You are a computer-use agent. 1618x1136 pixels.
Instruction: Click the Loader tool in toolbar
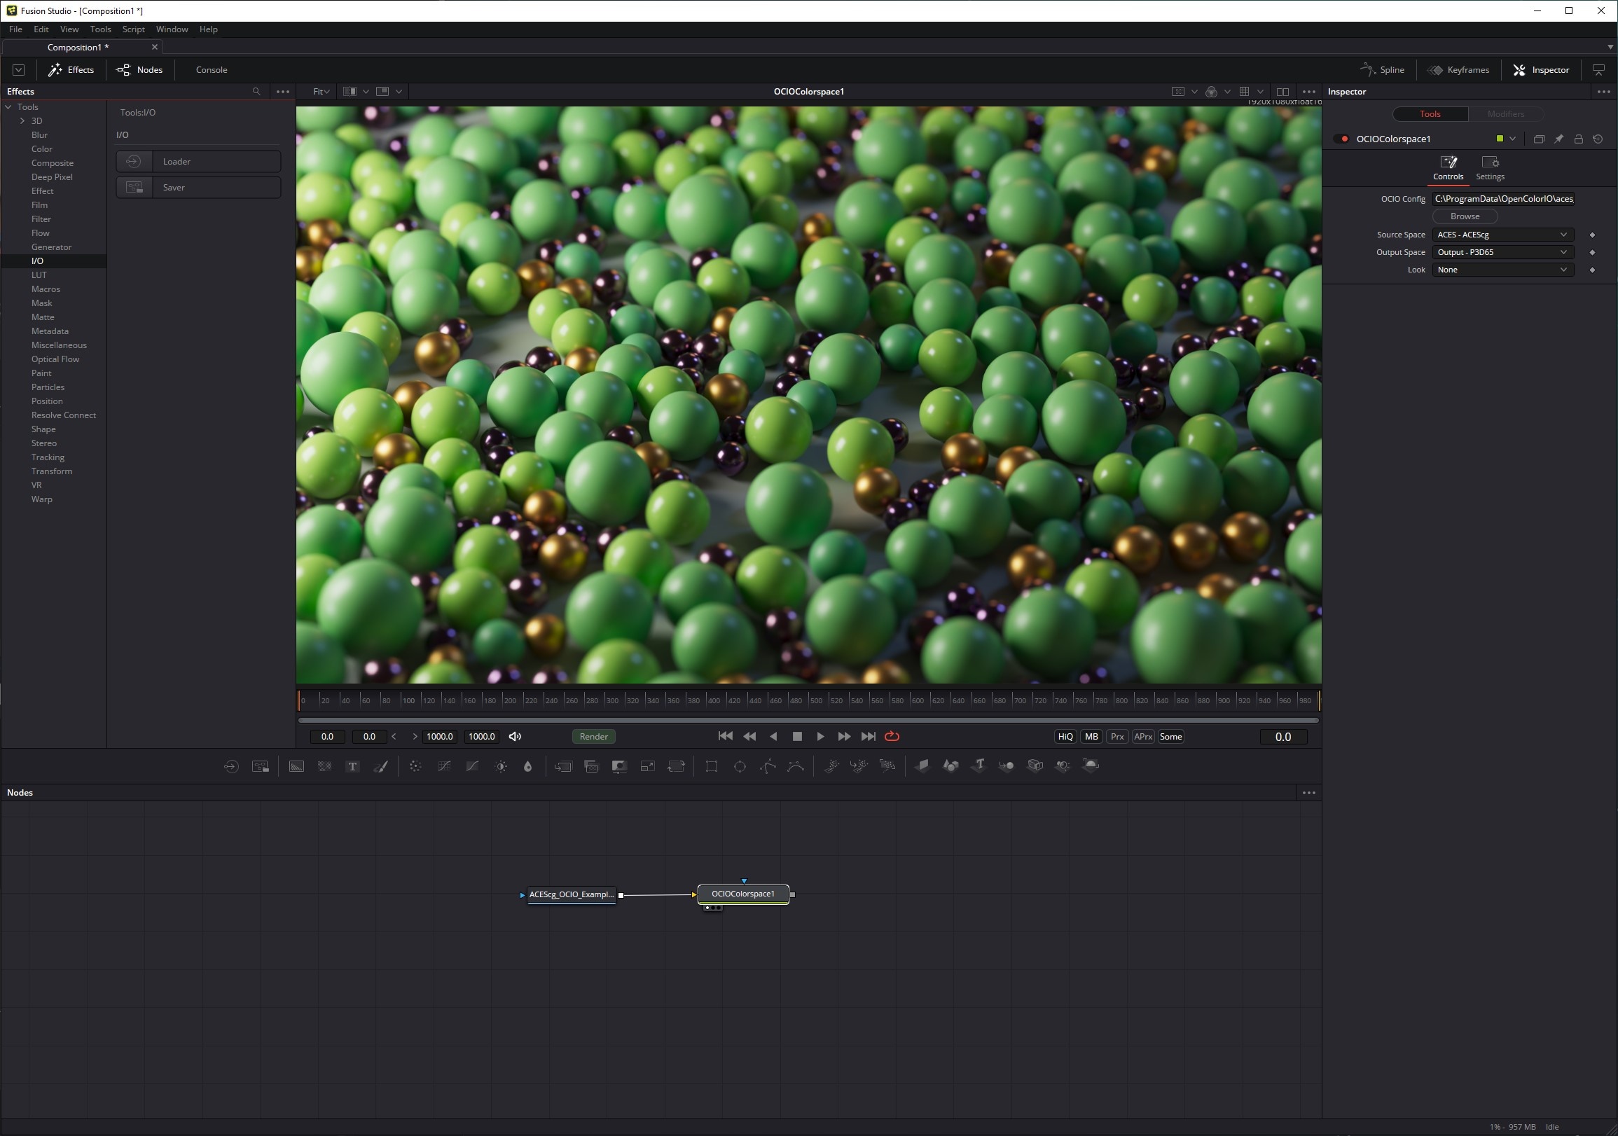(x=230, y=766)
